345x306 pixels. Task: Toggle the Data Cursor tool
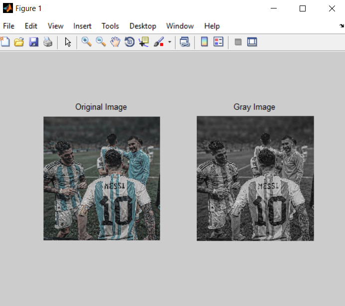click(x=144, y=42)
